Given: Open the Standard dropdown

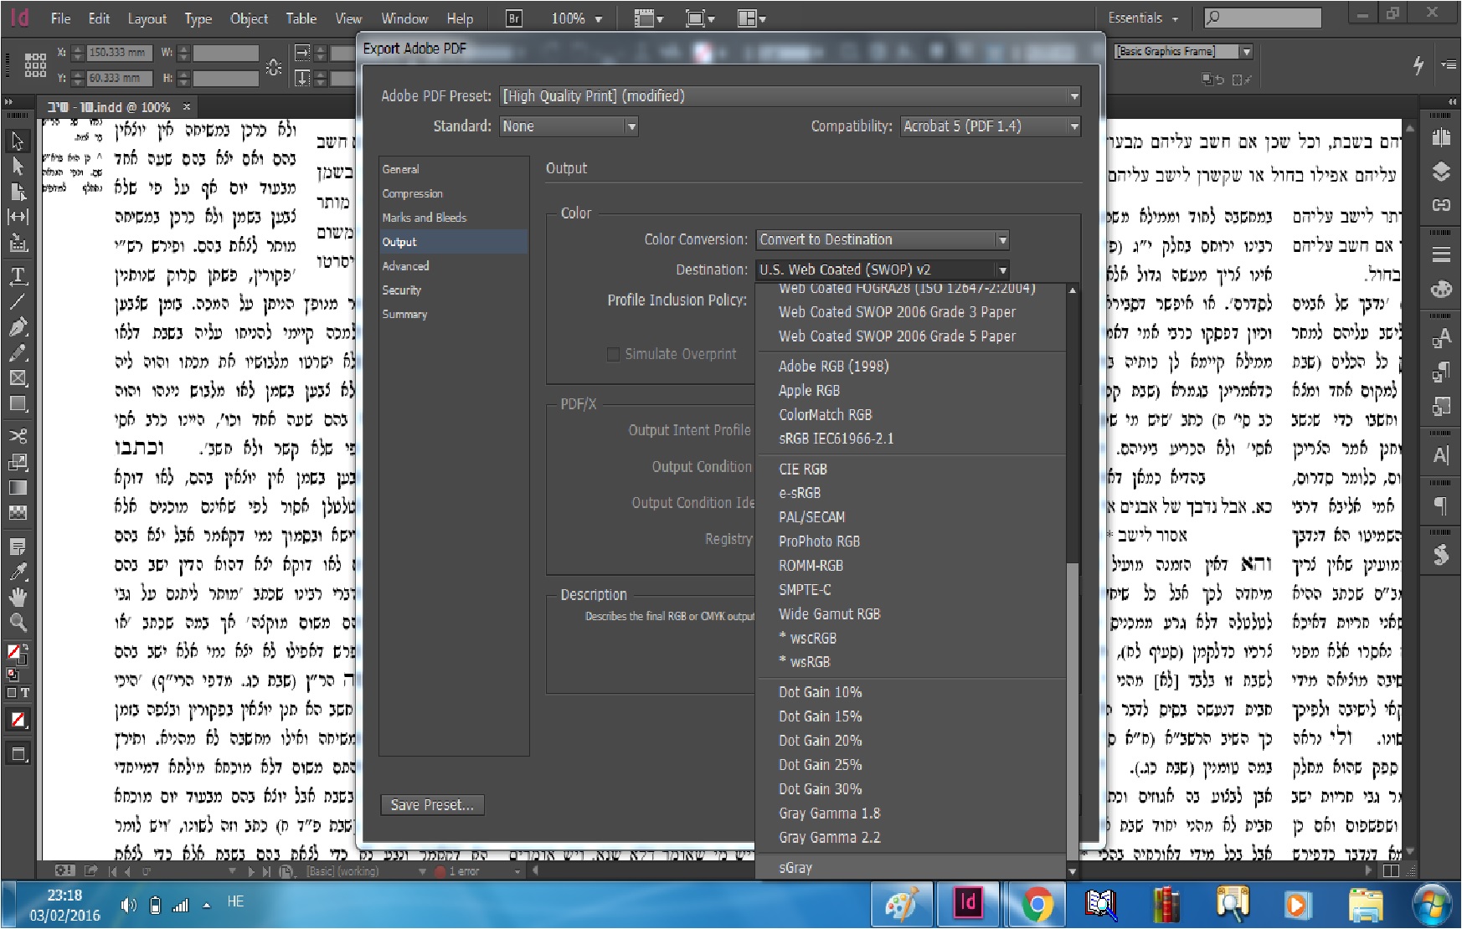Looking at the screenshot, I should 569,126.
